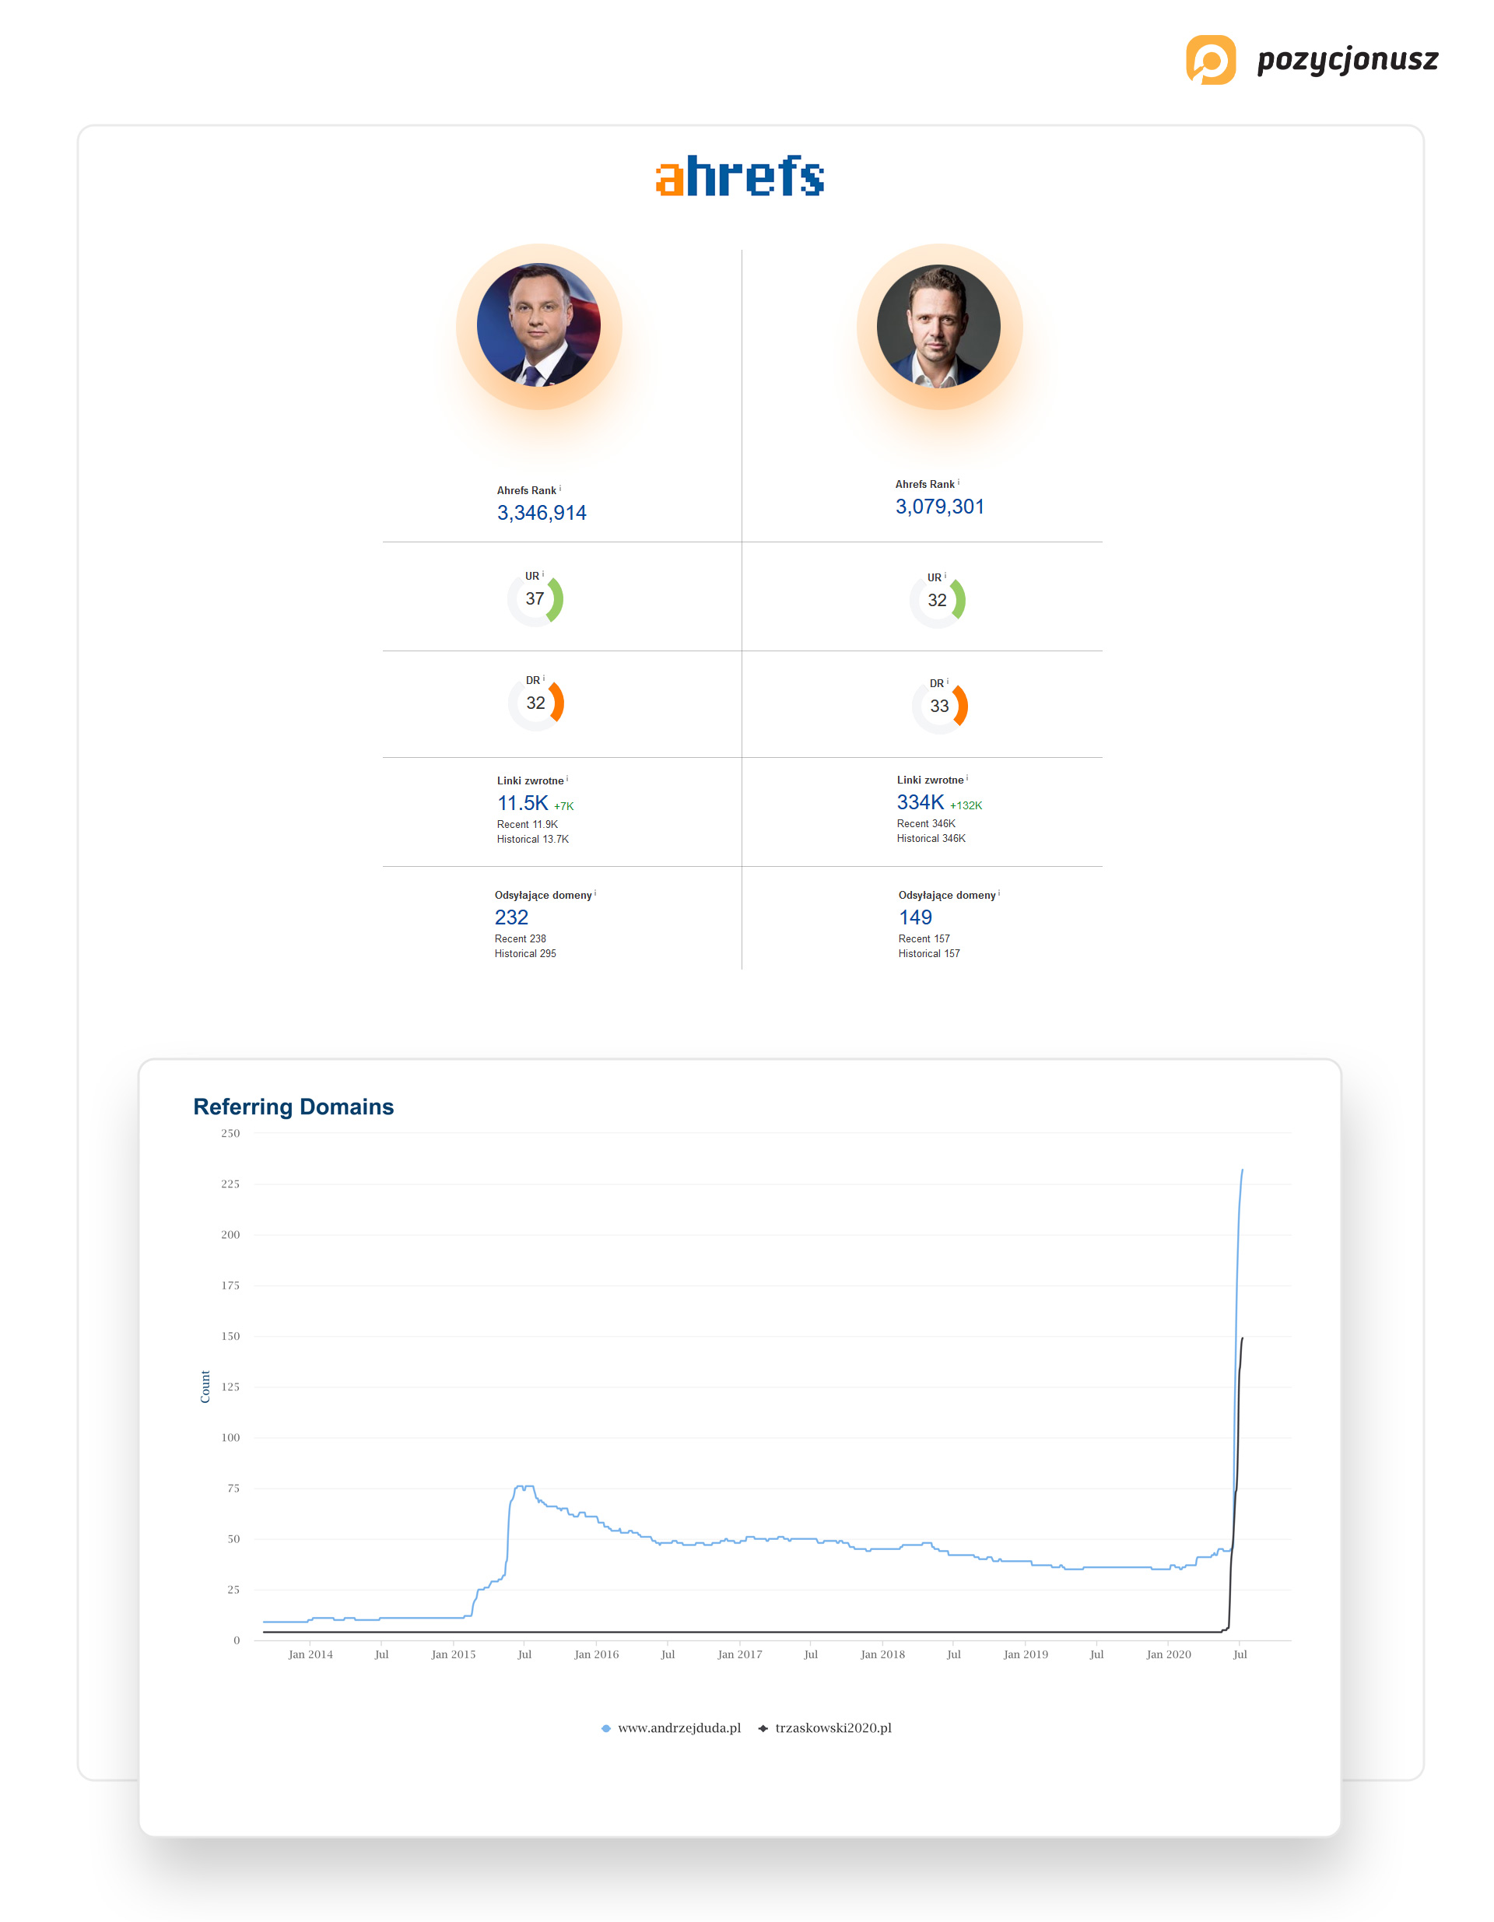Click the pozycjonusz logo icon
This screenshot has width=1494, height=1922.
[1211, 60]
